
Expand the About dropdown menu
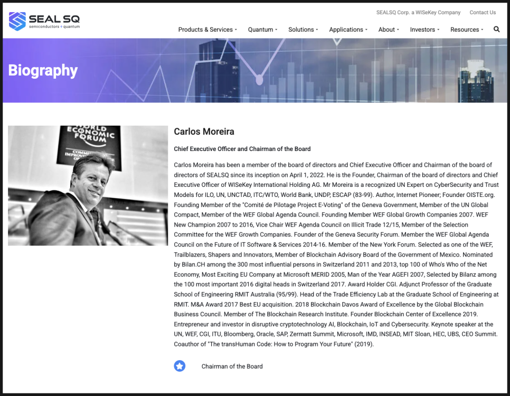[389, 30]
